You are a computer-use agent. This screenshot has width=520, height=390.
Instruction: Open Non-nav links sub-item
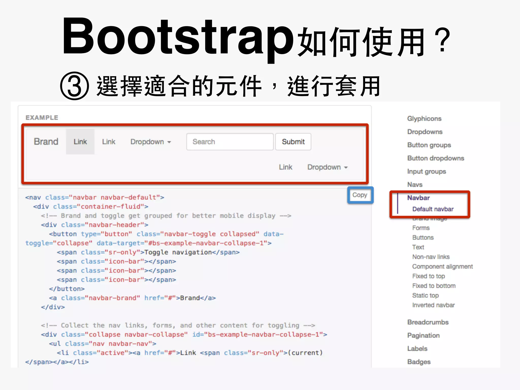431,257
